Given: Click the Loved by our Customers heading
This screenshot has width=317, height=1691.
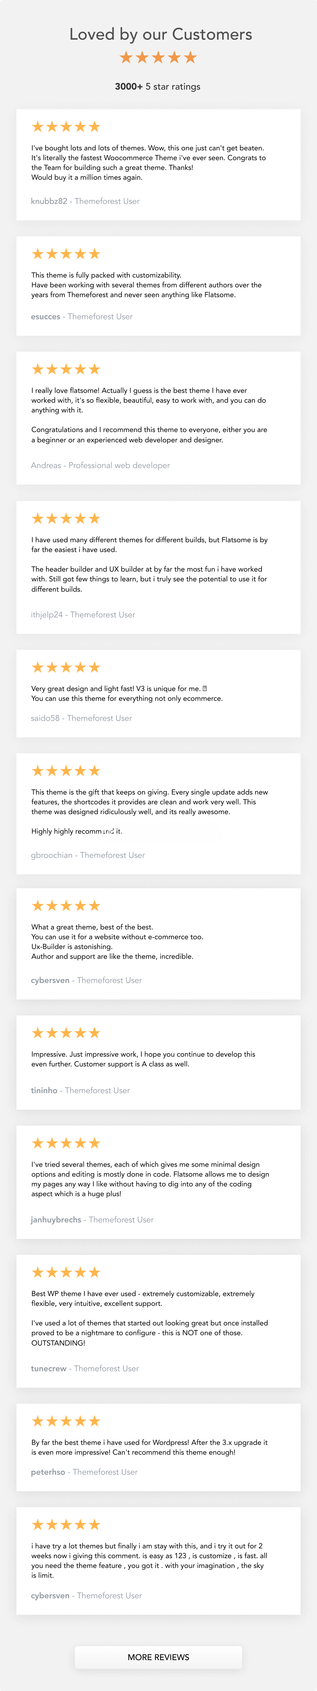Looking at the screenshot, I should point(158,34).
